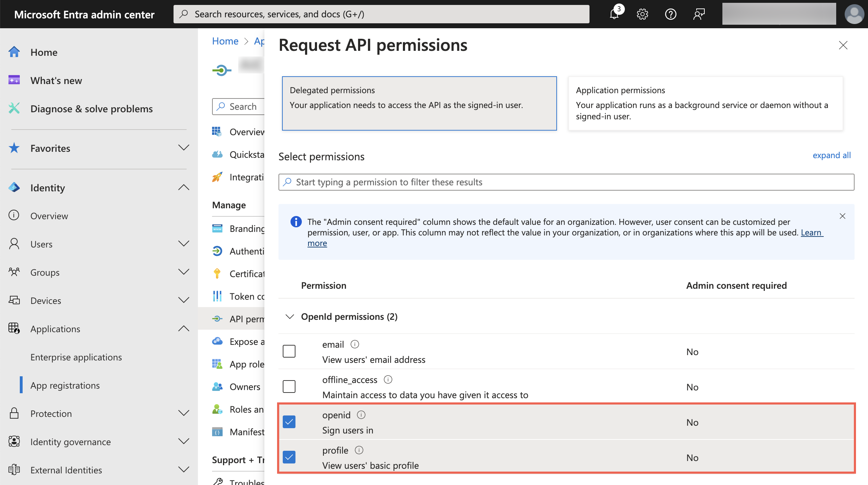Select the Token configuration icon
The width and height of the screenshot is (868, 485).
[x=218, y=296]
